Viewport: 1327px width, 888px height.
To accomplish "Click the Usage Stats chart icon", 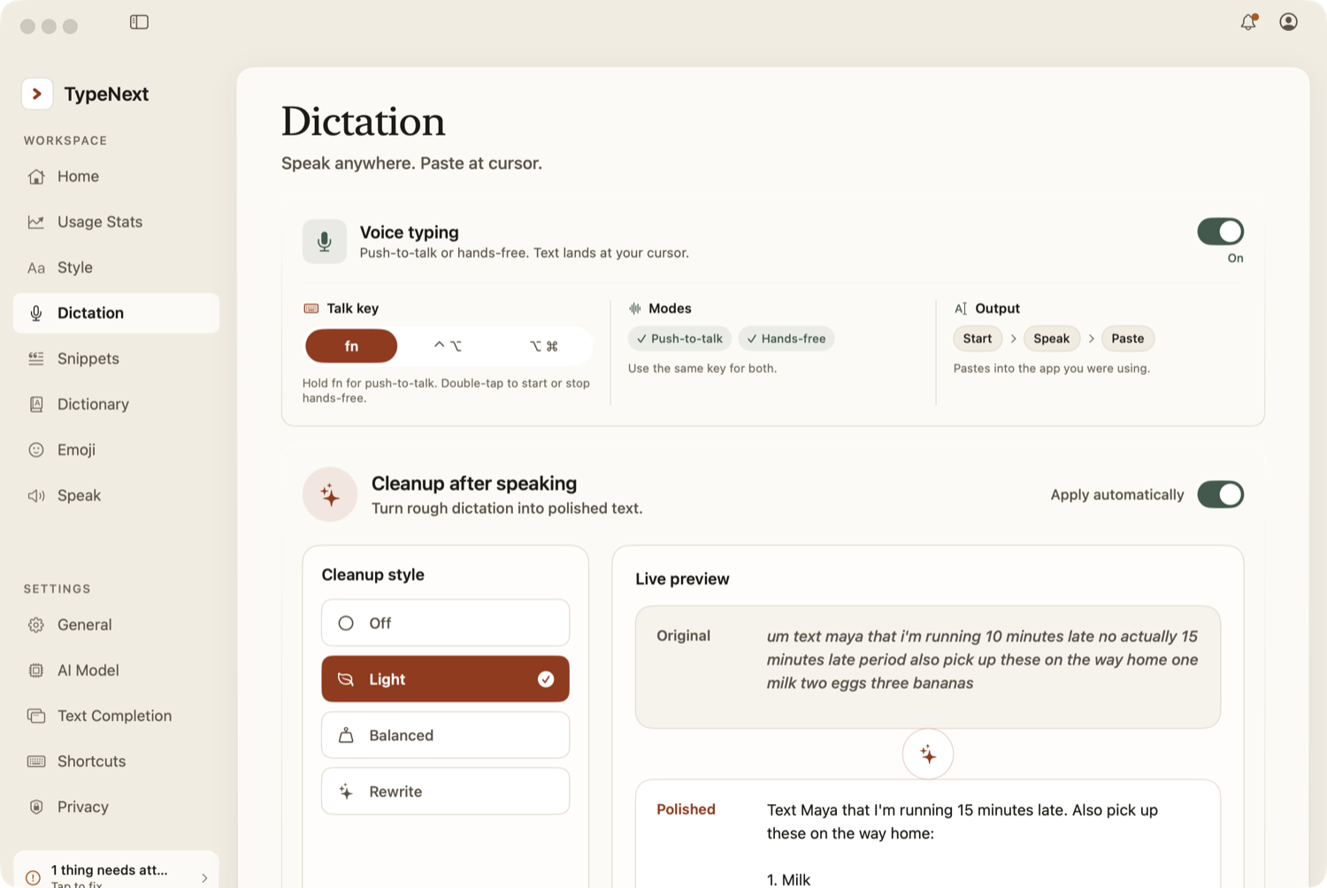I will point(36,222).
